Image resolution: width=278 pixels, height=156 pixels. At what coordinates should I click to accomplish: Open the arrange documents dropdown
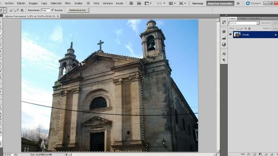[172, 3]
